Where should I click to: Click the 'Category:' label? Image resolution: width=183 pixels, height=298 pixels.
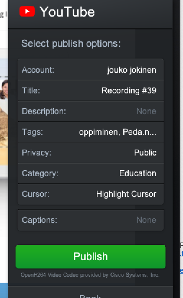pos(40,173)
